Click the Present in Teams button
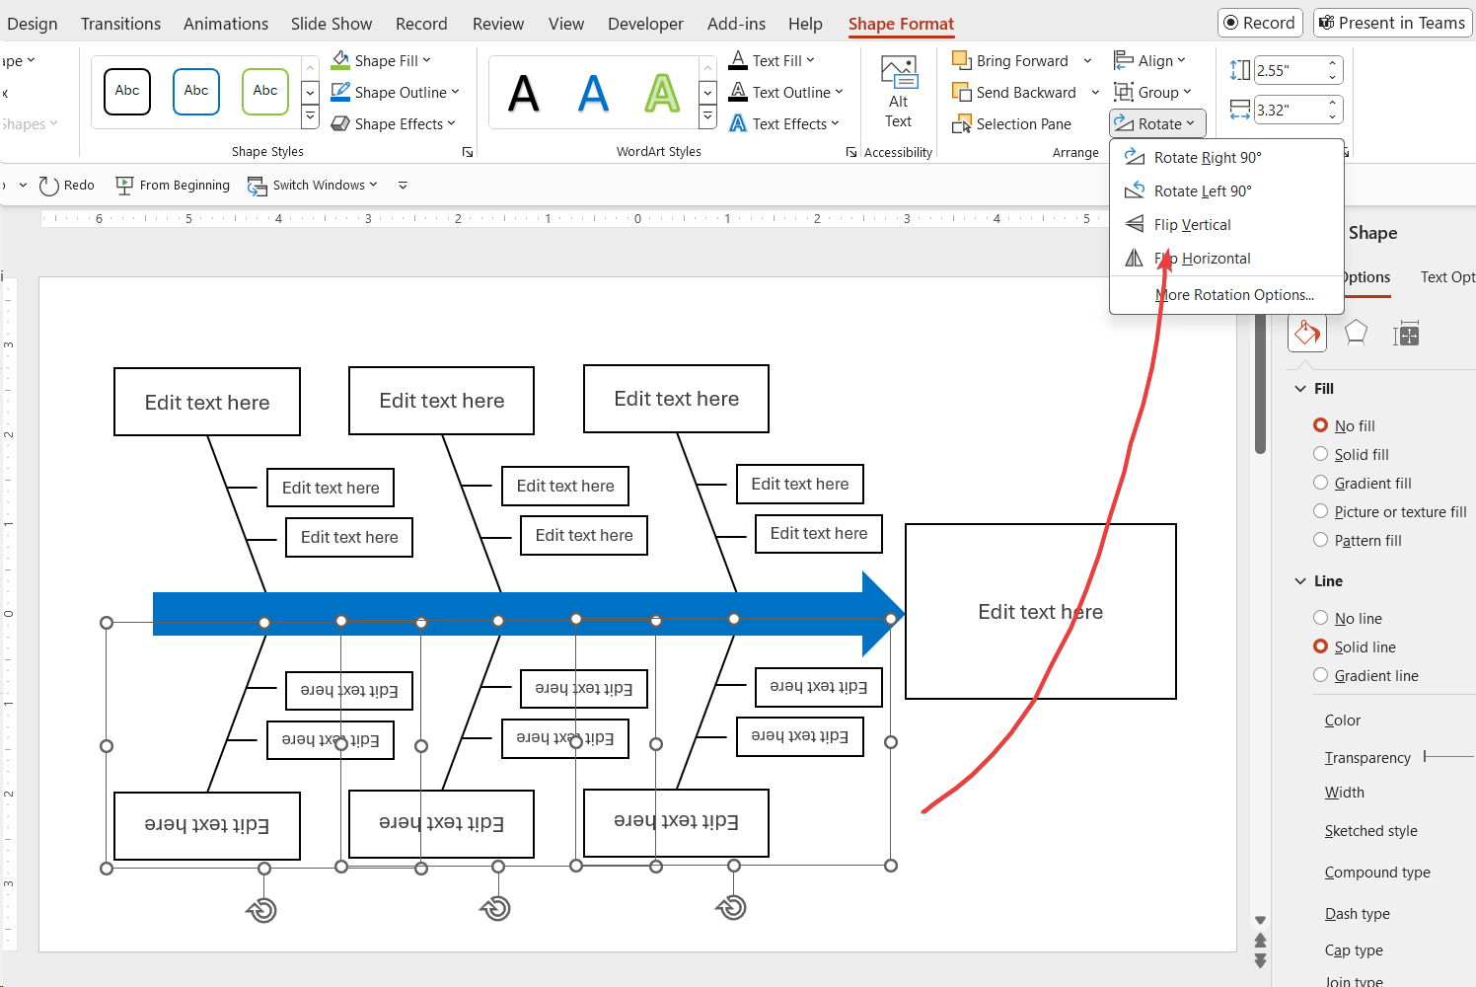The image size is (1476, 987). 1392,23
